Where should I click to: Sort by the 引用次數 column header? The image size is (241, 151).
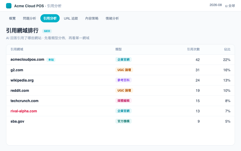[193, 49]
